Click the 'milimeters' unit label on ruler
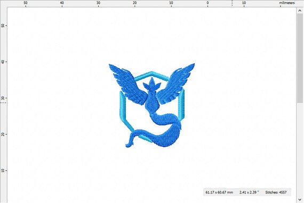The width and height of the screenshot is (304, 203). tap(287, 3)
